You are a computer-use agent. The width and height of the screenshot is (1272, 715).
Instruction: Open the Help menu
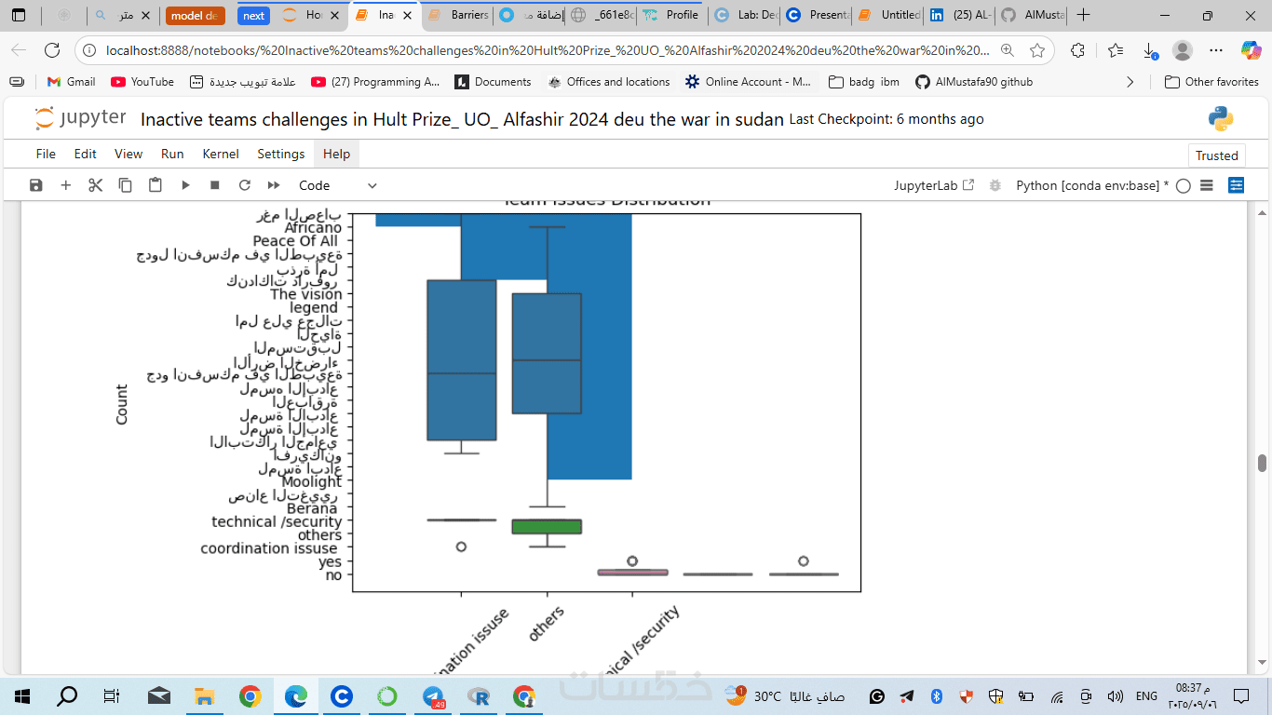coord(336,154)
